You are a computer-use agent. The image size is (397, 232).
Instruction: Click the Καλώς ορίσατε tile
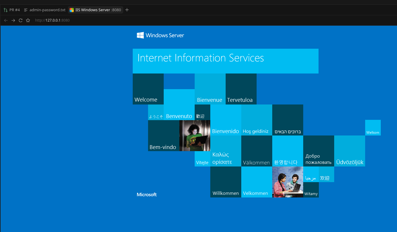pos(226,151)
